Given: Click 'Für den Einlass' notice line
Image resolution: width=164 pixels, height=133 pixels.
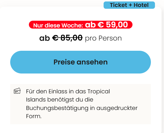Looking at the screenshot, I should 47,91.
